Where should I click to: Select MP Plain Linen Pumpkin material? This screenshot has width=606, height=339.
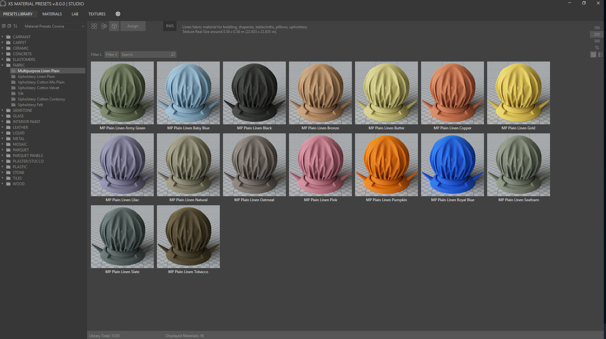(386, 165)
